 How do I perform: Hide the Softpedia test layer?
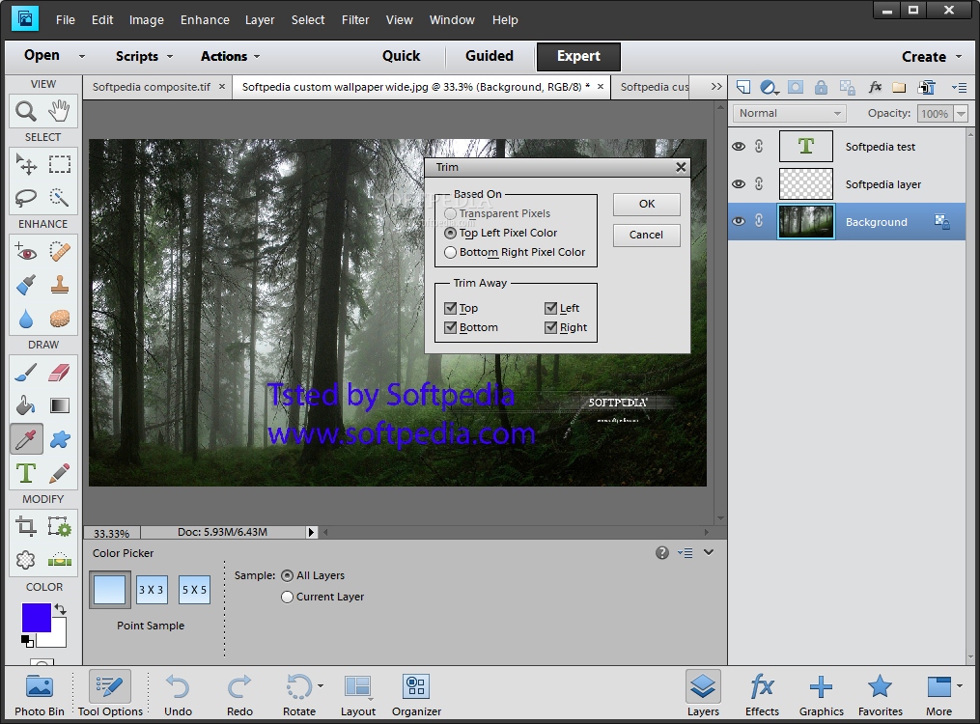[738, 147]
